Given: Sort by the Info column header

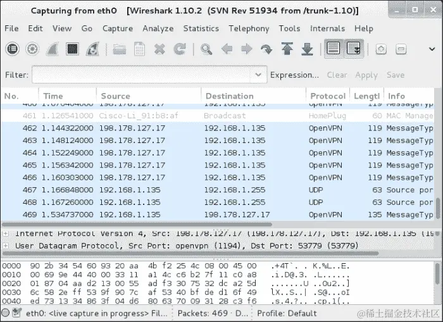Looking at the screenshot, I should point(409,96).
